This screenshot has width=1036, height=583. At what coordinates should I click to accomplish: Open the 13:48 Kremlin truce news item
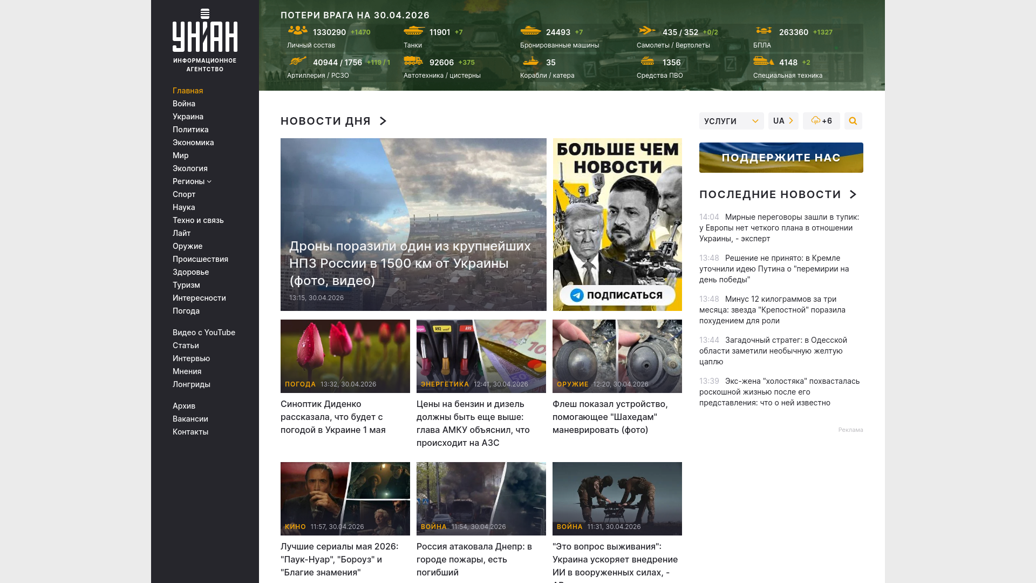[775, 269]
